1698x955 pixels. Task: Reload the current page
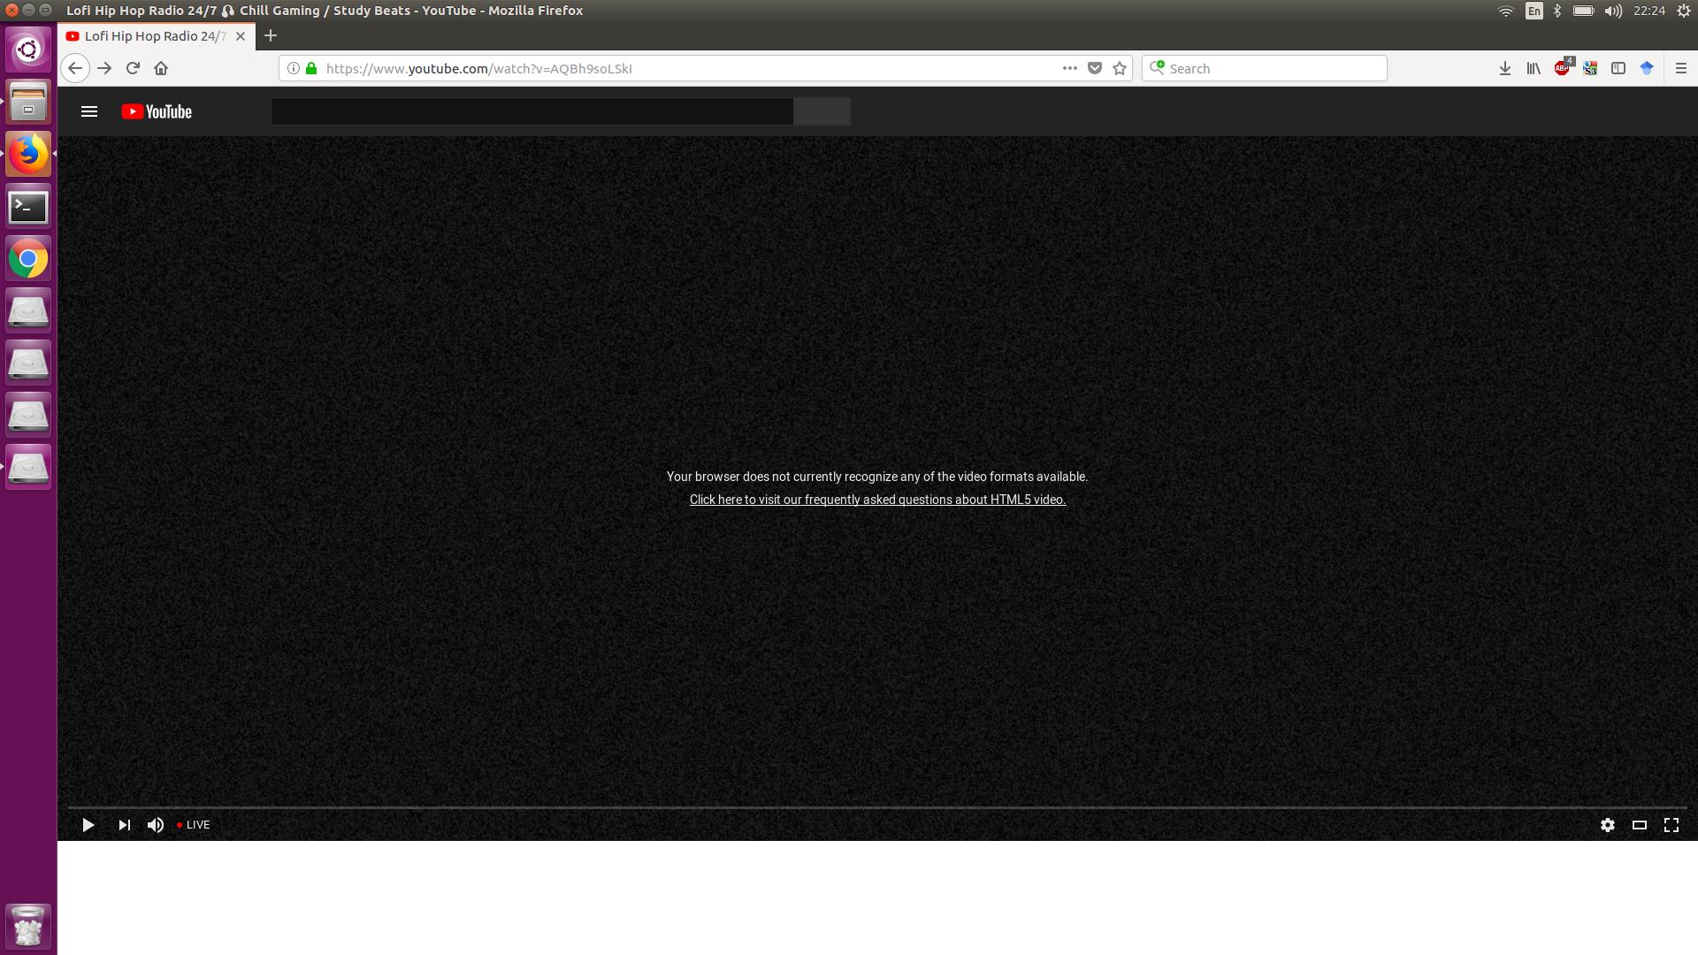click(133, 68)
